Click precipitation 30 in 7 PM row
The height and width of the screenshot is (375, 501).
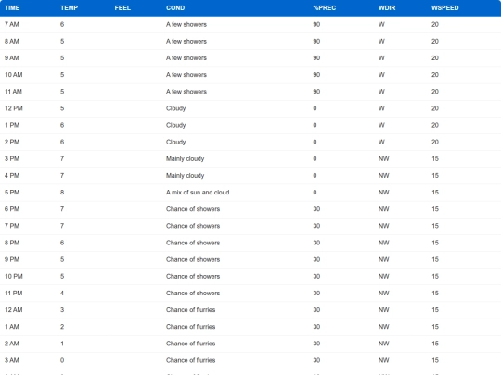tap(316, 226)
